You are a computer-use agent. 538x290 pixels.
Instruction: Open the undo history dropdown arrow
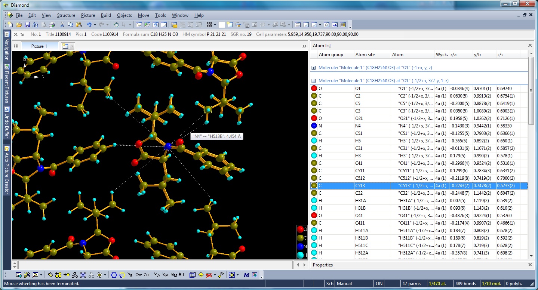[x=95, y=25]
